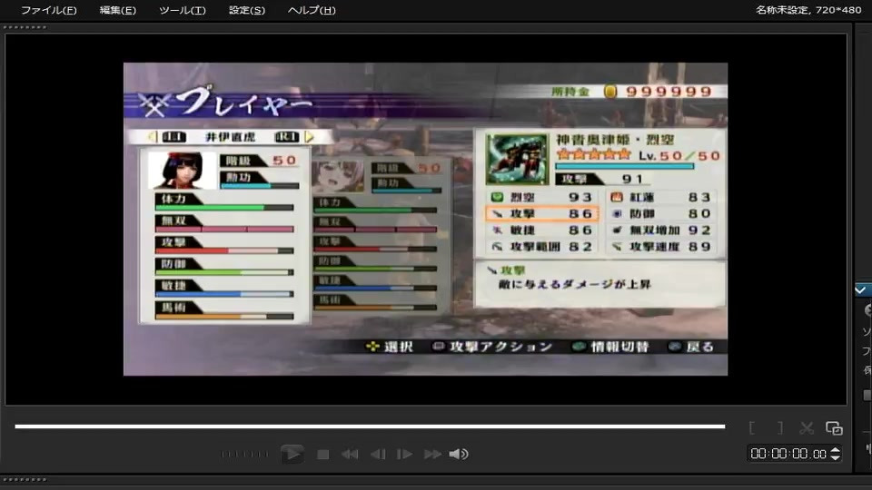The image size is (872, 490).
Task: Jump to the end with fast-forward button
Action: pyautogui.click(x=432, y=455)
